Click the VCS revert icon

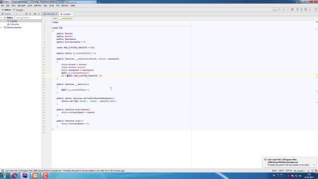[x=310, y=9]
